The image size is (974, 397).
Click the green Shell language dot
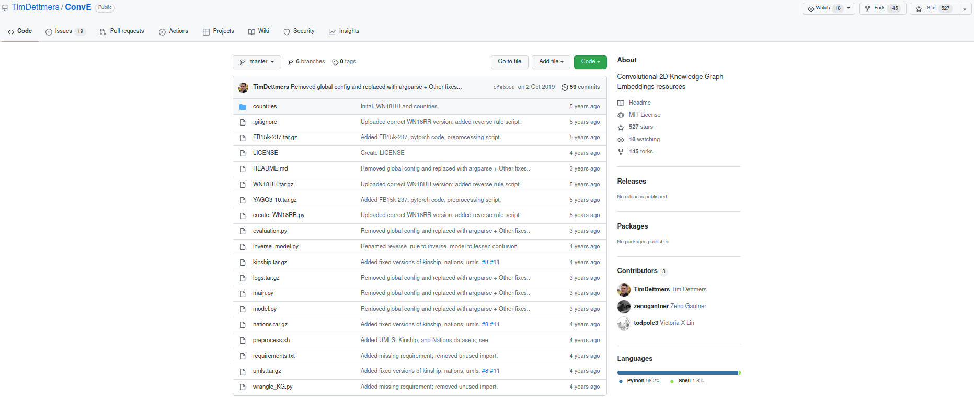672,381
